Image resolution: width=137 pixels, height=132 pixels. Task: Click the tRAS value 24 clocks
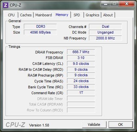81,81
